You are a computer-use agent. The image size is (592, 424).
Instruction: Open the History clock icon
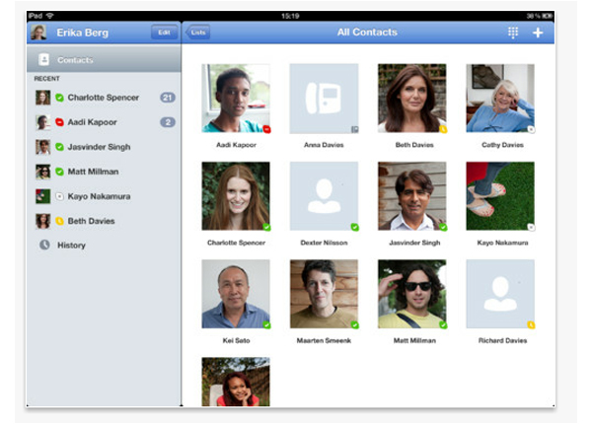point(44,245)
